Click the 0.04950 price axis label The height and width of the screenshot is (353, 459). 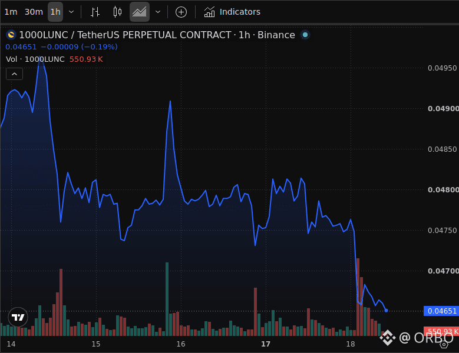tap(443, 68)
